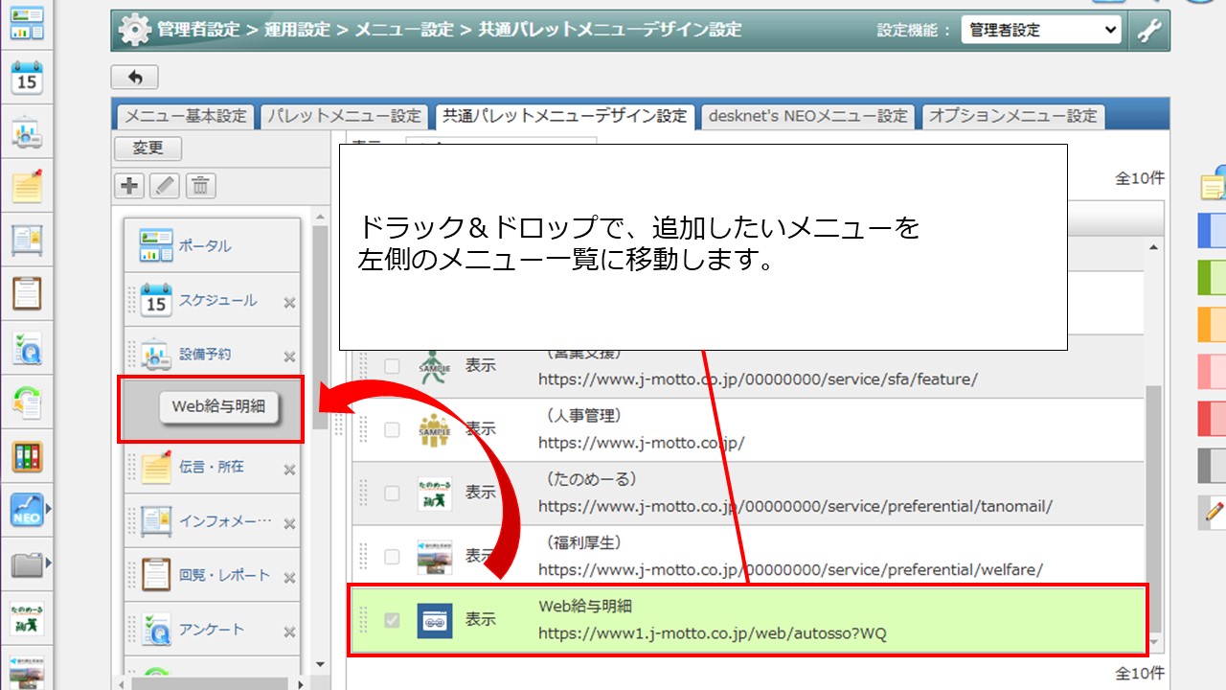The width and height of the screenshot is (1226, 690).
Task: Click the plus add-menu icon
Action: (x=129, y=186)
